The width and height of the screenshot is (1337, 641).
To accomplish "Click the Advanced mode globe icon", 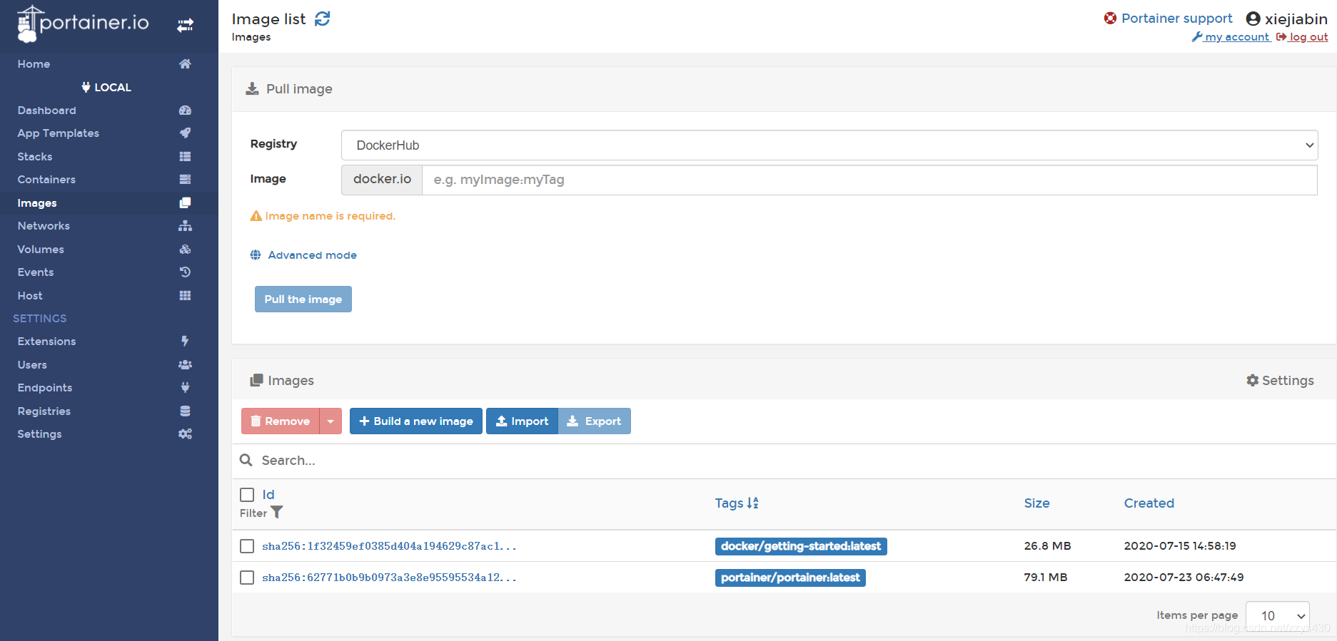I will click(256, 255).
